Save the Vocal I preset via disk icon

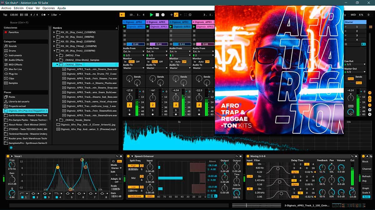121,156
